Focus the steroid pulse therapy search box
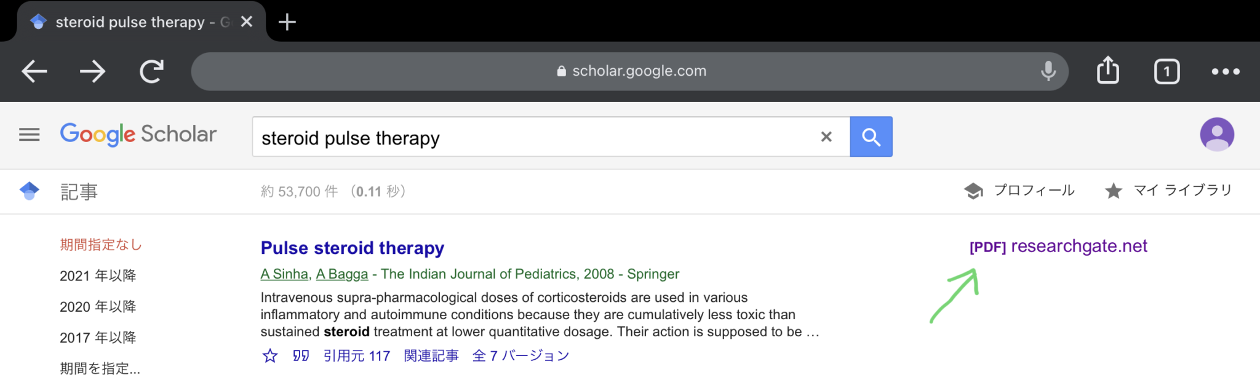Viewport: 1260px width, 380px height. tap(529, 138)
